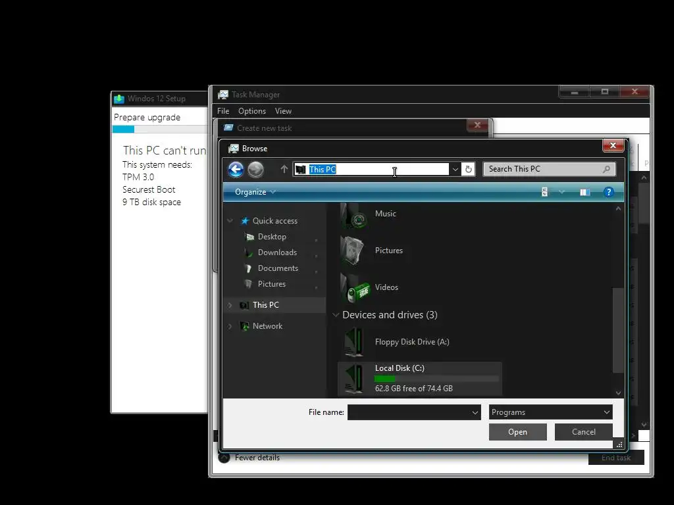Click the "Securest Boot" text
The height and width of the screenshot is (505, 674).
coord(149,189)
